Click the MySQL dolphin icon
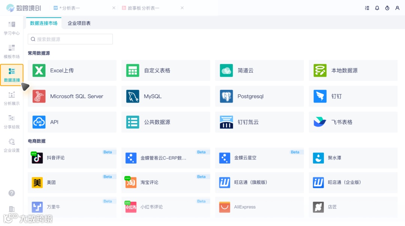 (133, 96)
